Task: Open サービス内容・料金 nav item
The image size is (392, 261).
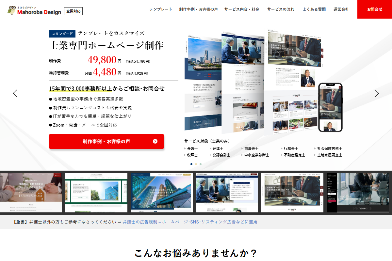Action: pos(242,9)
